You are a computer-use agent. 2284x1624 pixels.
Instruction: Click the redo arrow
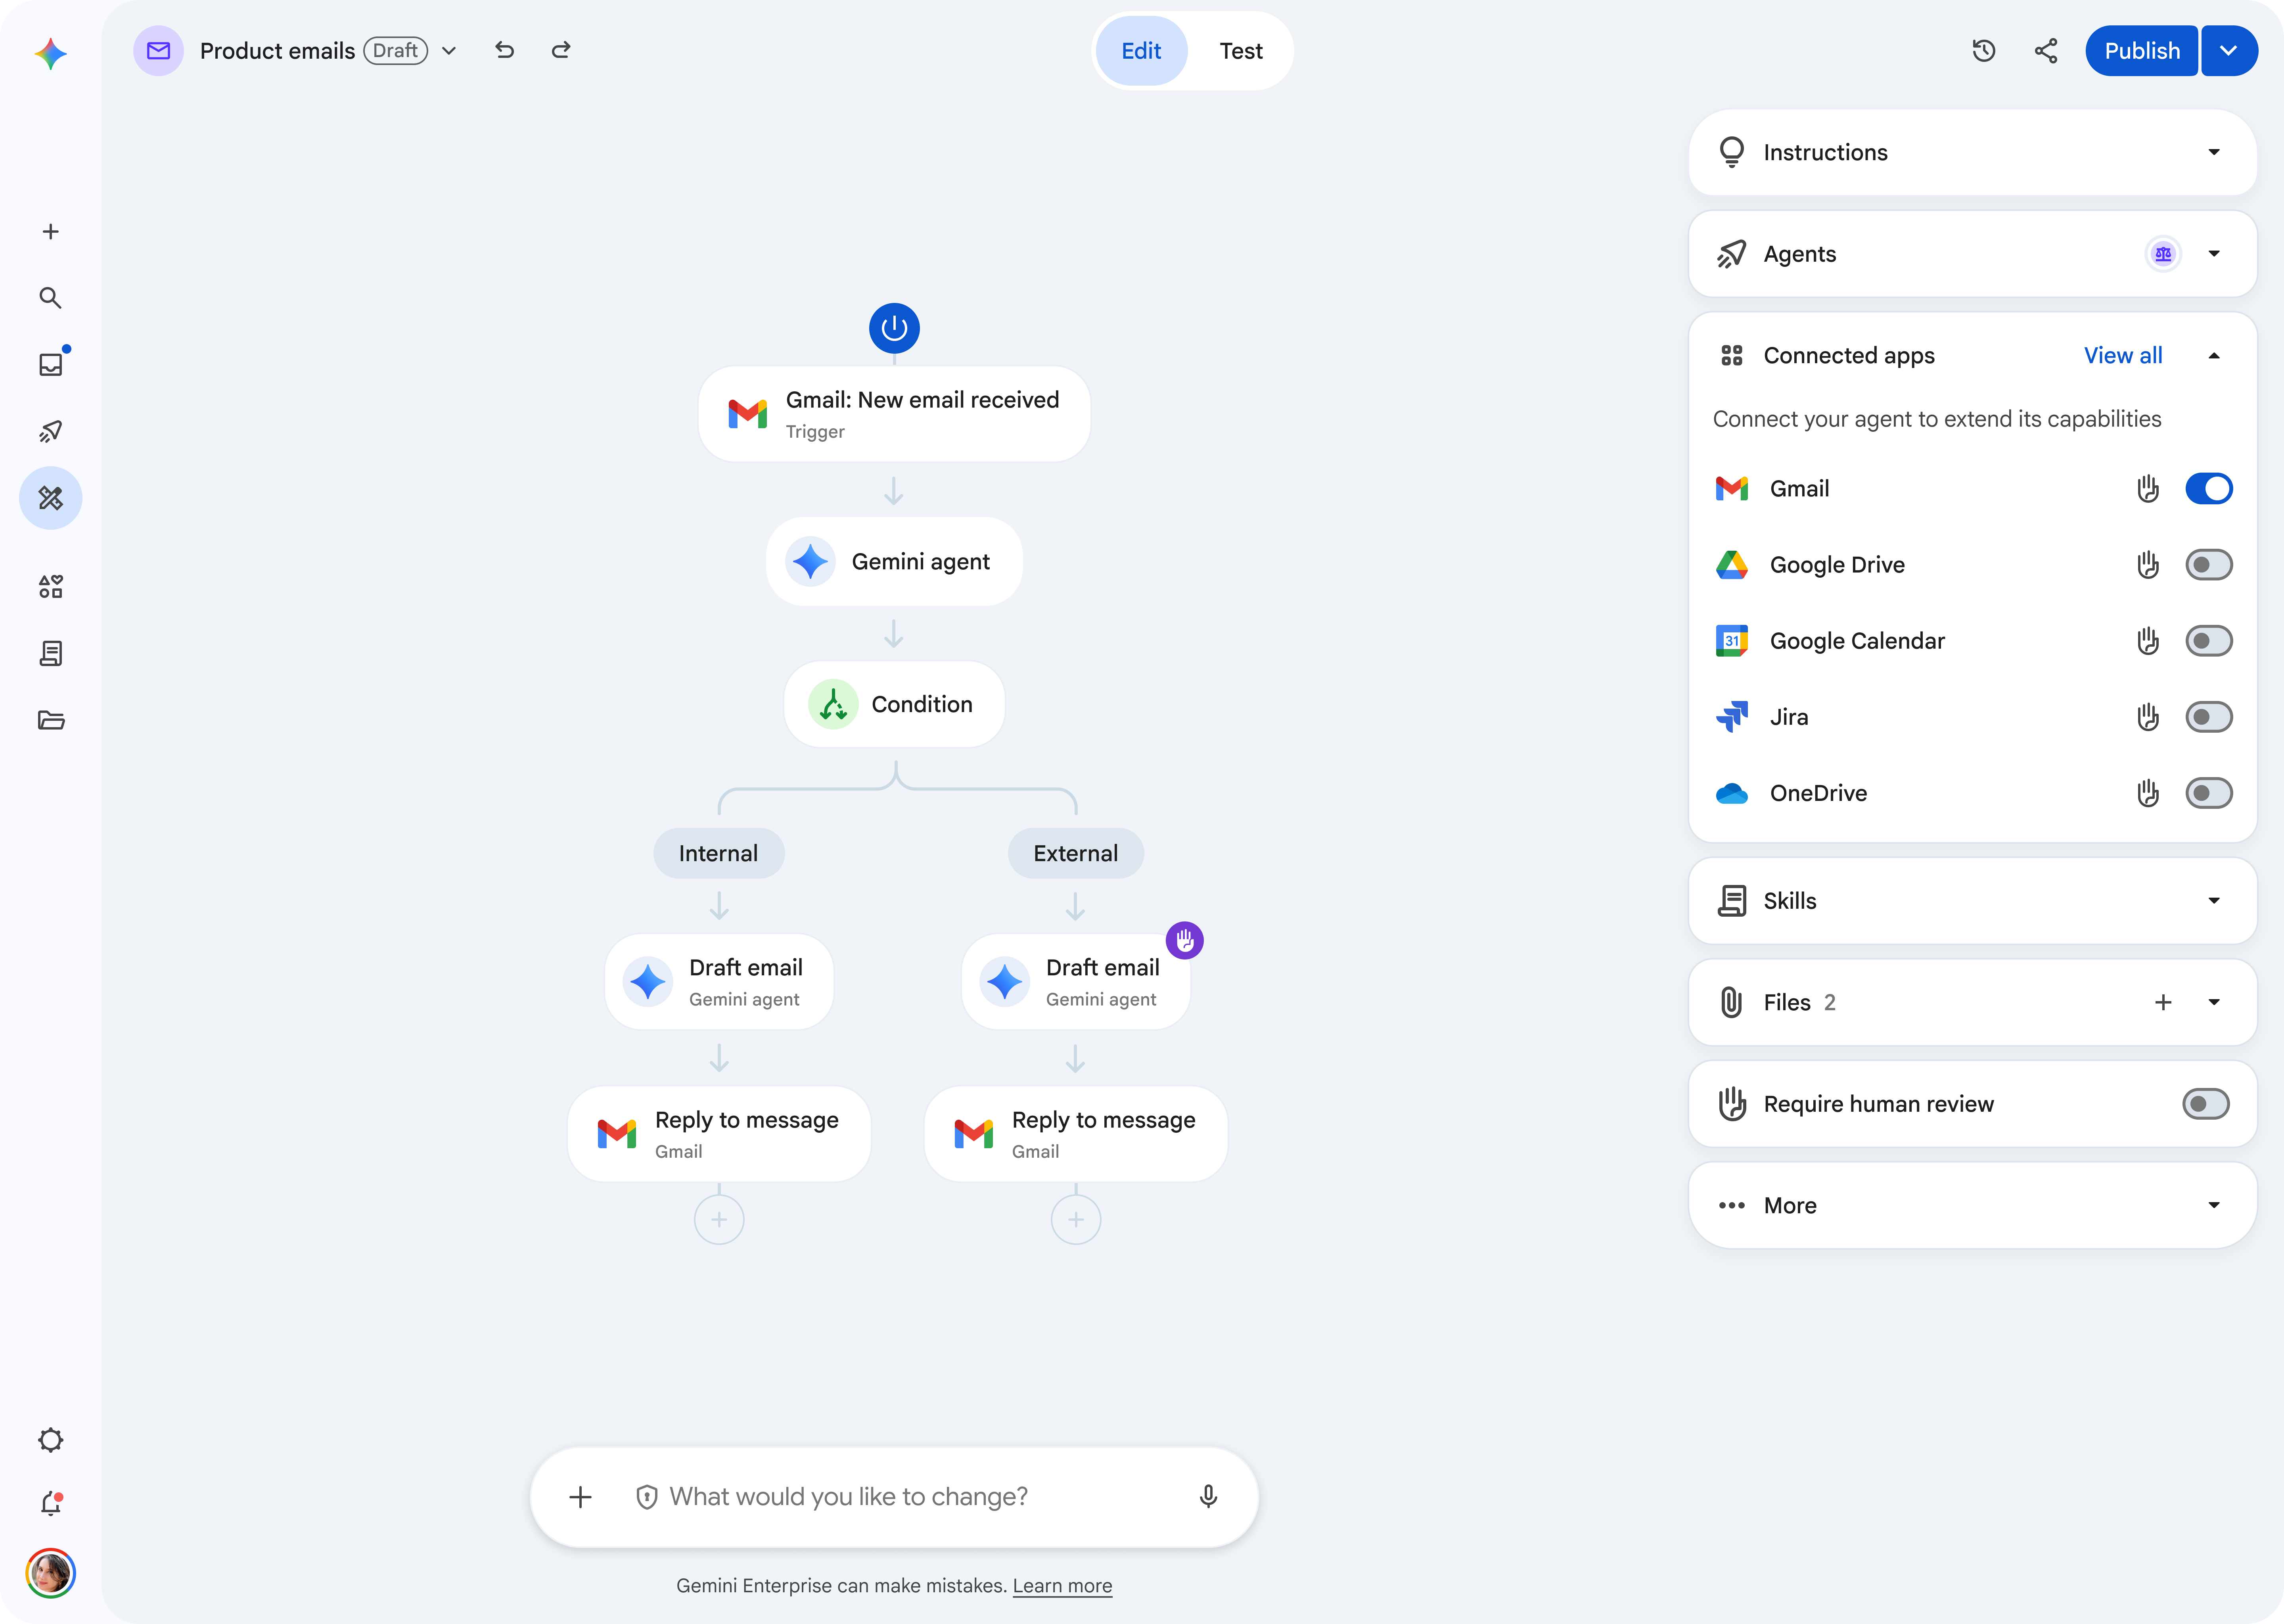[561, 50]
